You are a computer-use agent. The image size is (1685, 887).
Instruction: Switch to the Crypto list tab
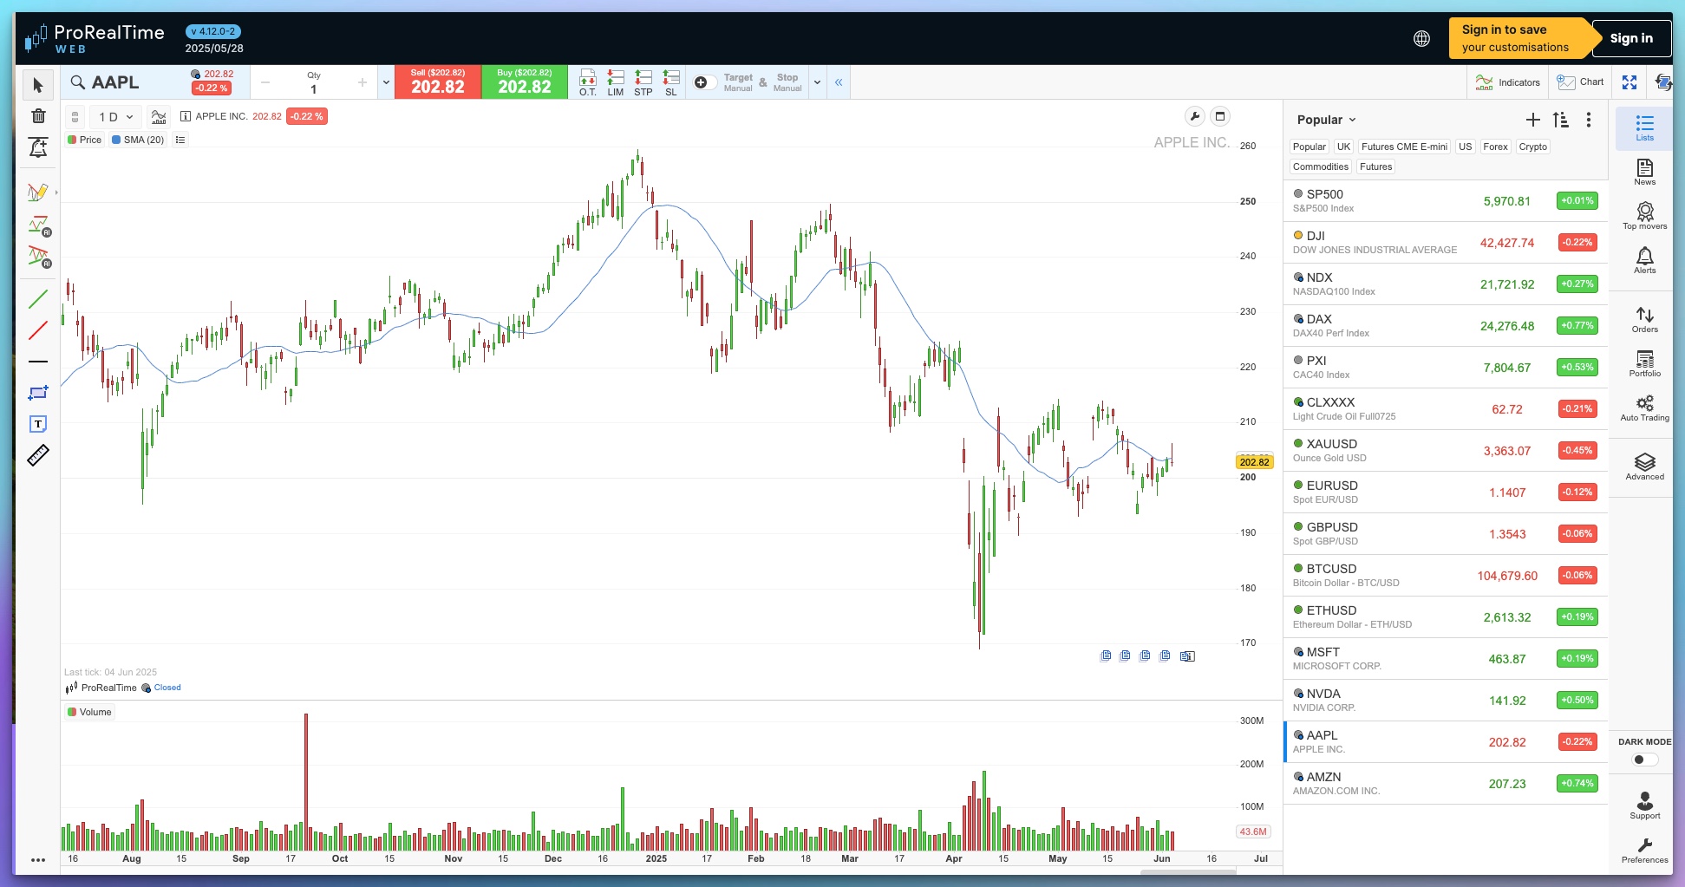click(x=1532, y=147)
